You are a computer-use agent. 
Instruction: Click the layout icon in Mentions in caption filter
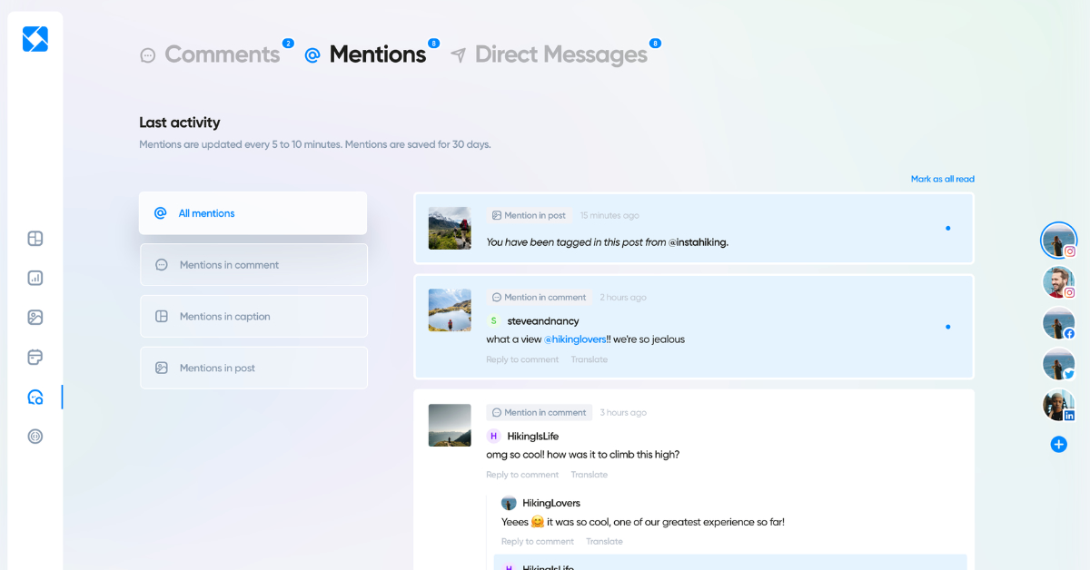tap(162, 317)
